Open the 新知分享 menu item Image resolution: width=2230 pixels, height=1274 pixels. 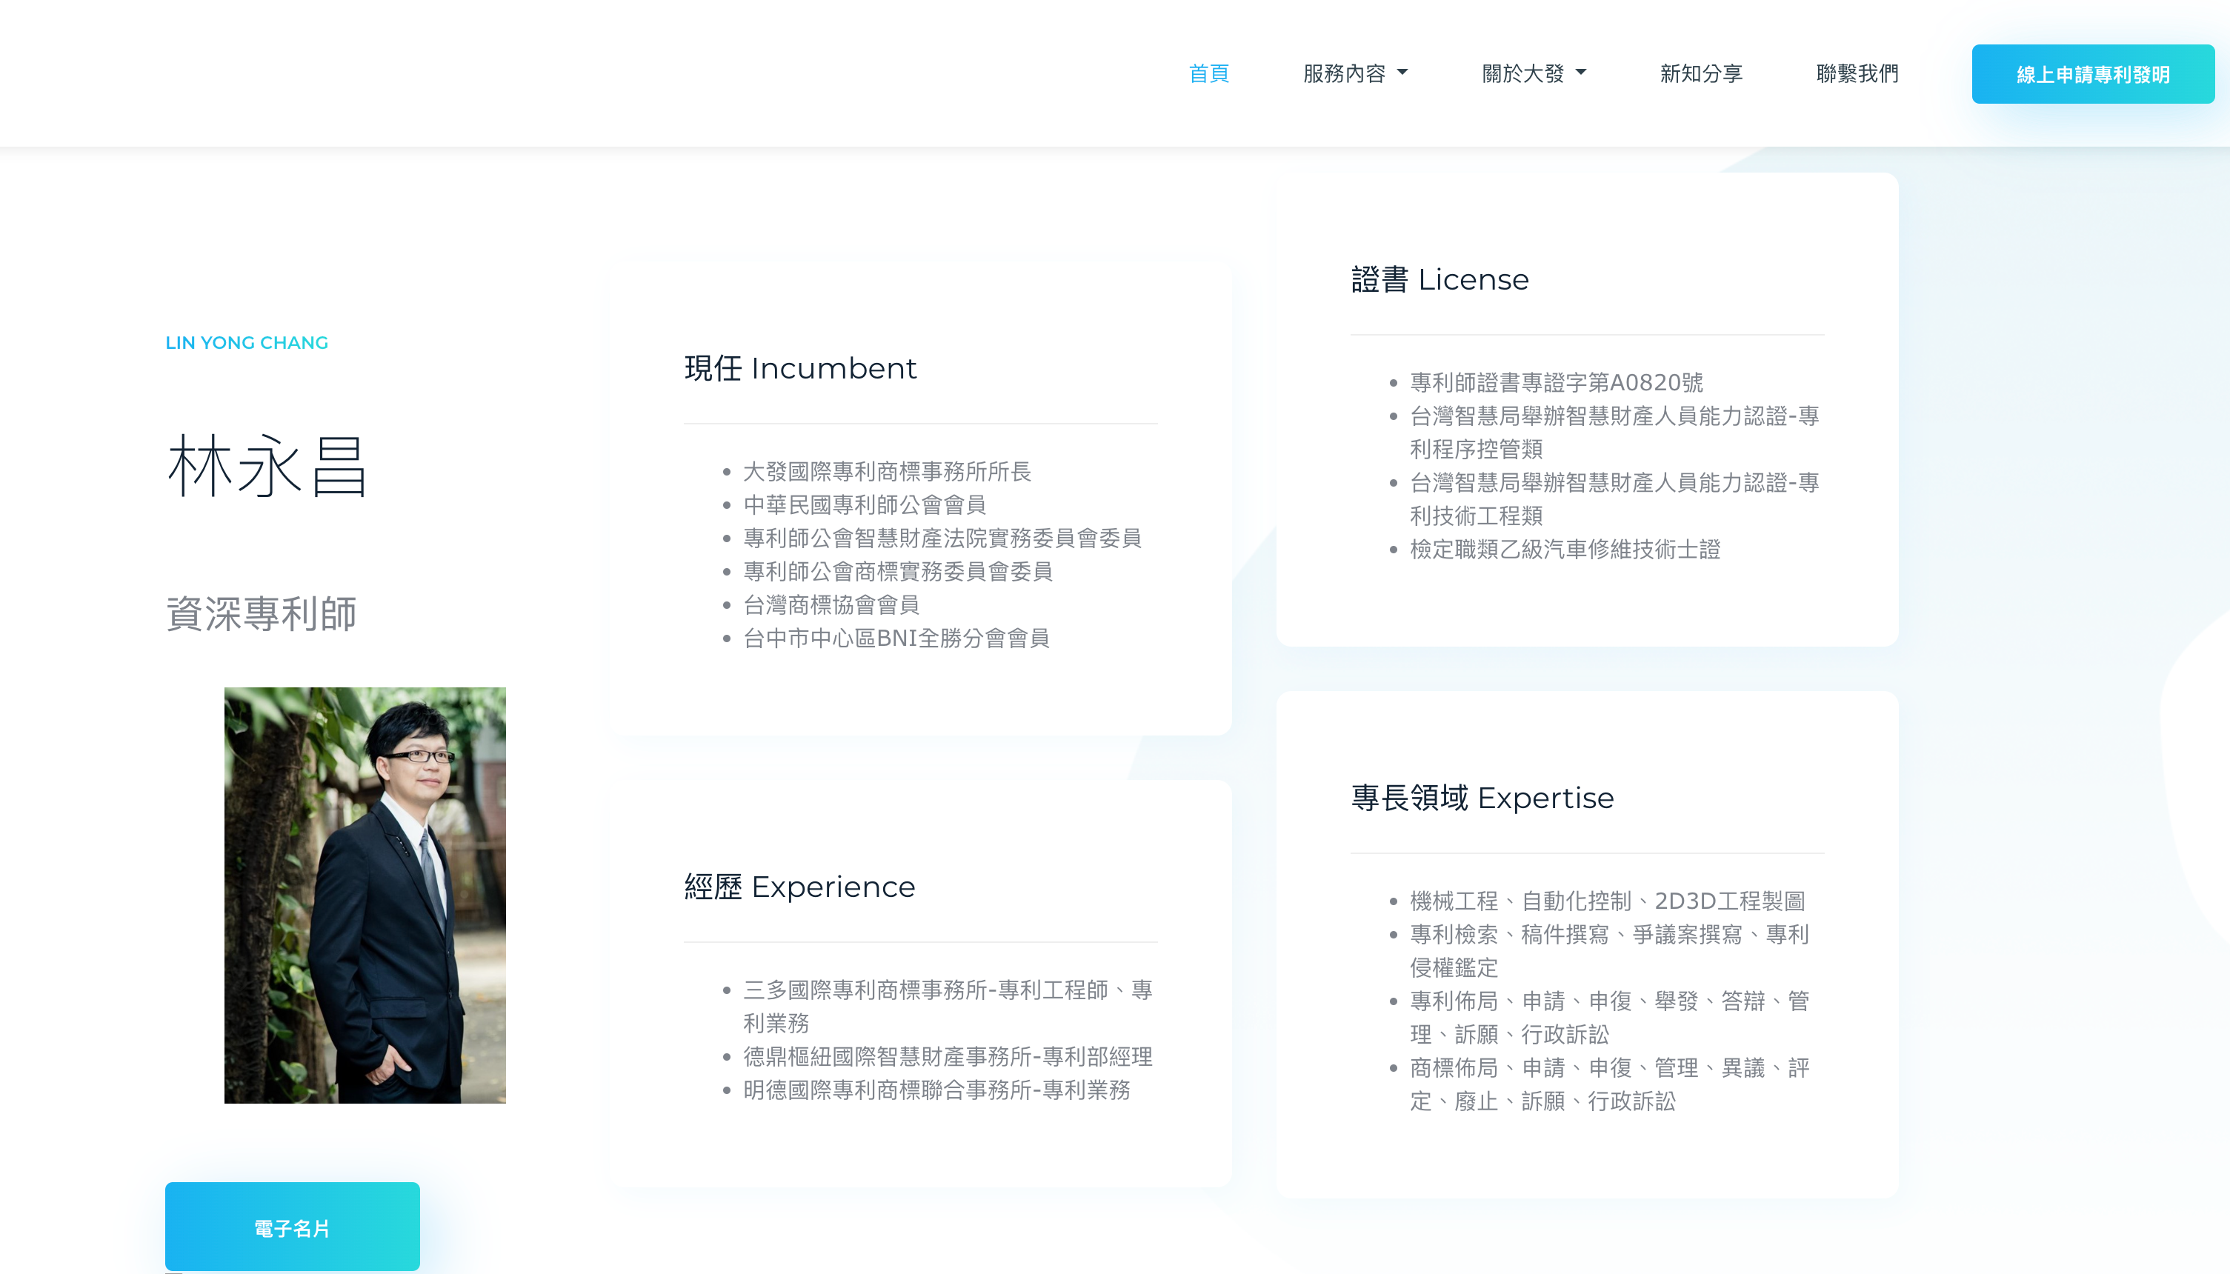1700,73
